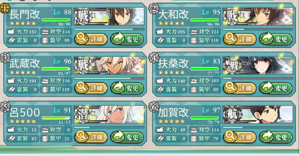Show 詳細 details for 扶桑改
The width and height of the screenshot is (299, 156).
click(239, 88)
